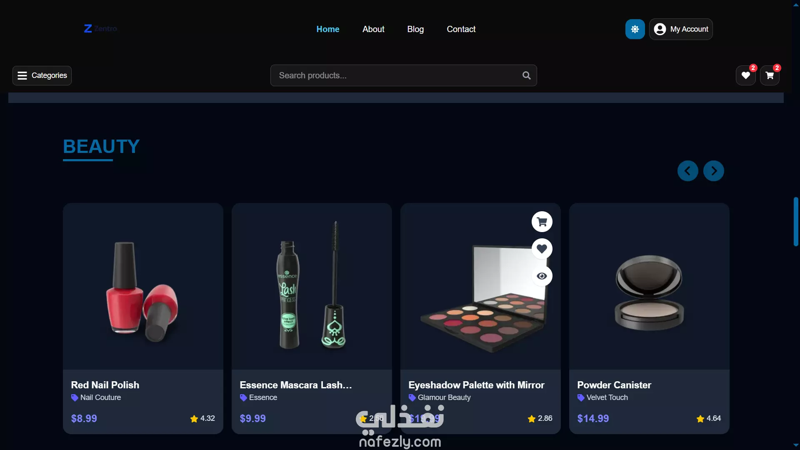Click the Search products field

tap(403, 75)
